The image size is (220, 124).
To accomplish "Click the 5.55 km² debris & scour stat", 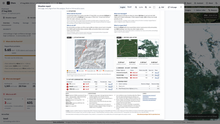I will click(121, 63).
